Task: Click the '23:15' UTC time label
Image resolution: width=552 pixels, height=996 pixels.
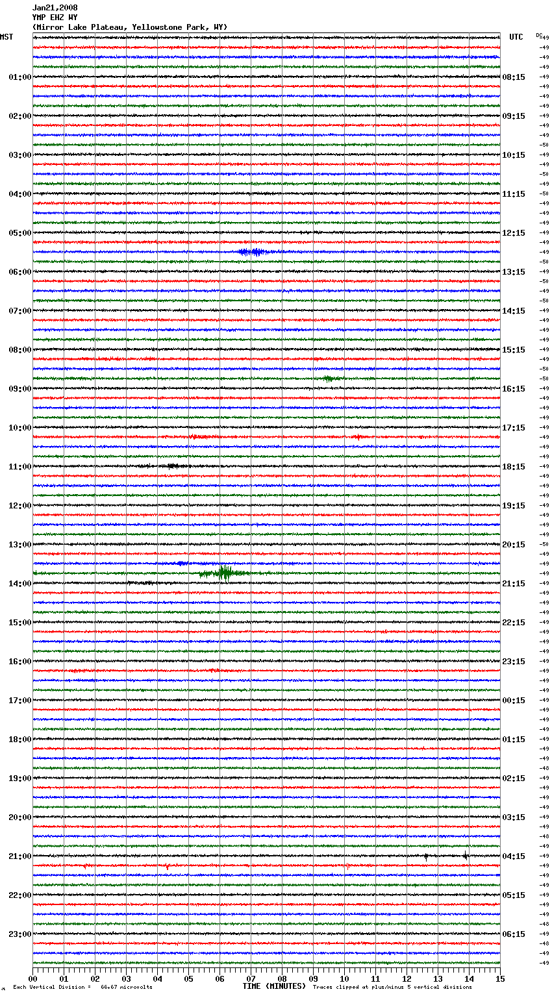Action: (x=514, y=662)
